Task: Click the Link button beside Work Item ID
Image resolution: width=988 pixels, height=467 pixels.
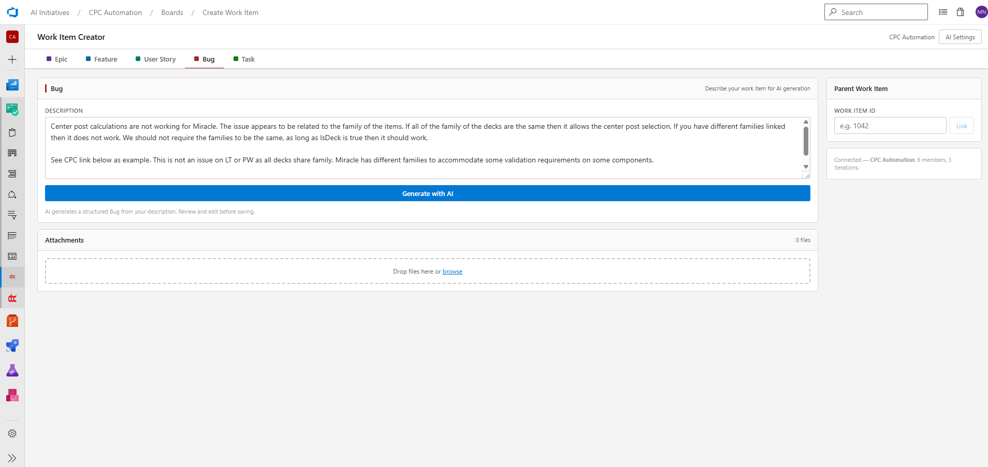Action: tap(962, 126)
